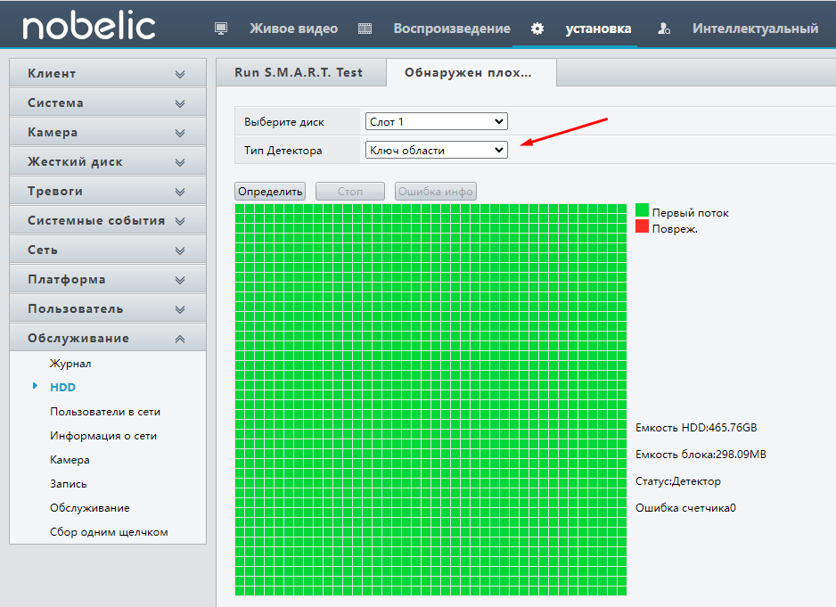Expand the Сеть section

(x=108, y=250)
